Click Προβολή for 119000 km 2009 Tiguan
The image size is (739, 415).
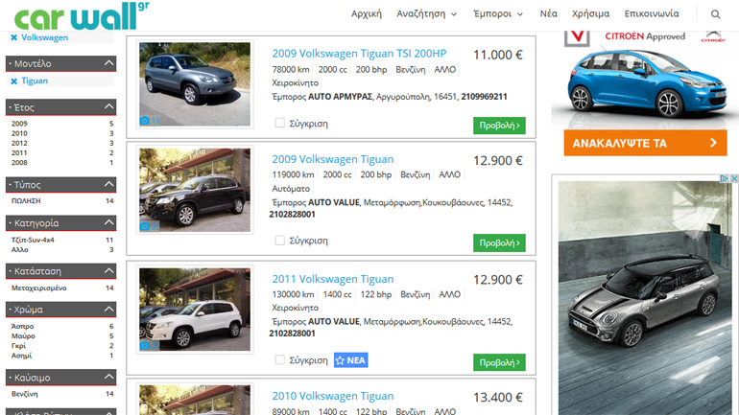pos(499,243)
